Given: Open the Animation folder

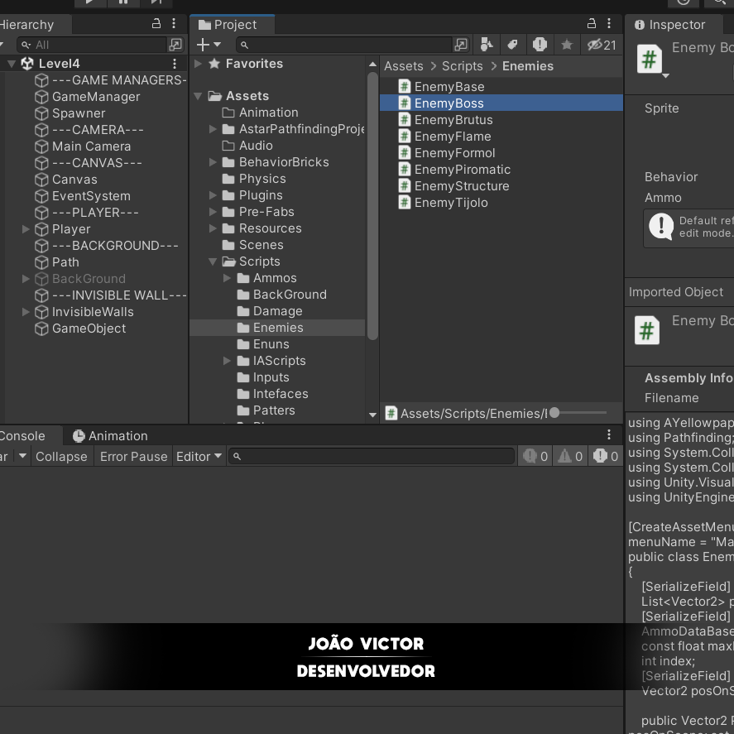Looking at the screenshot, I should [268, 113].
